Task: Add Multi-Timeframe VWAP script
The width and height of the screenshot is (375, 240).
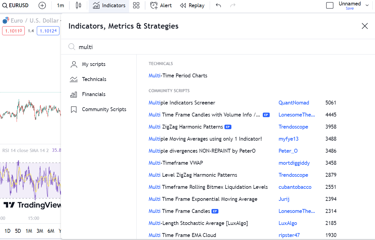Action: (x=176, y=163)
